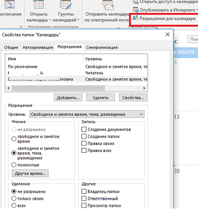
Task: Click the calendar search field
Action: tap(193, 39)
